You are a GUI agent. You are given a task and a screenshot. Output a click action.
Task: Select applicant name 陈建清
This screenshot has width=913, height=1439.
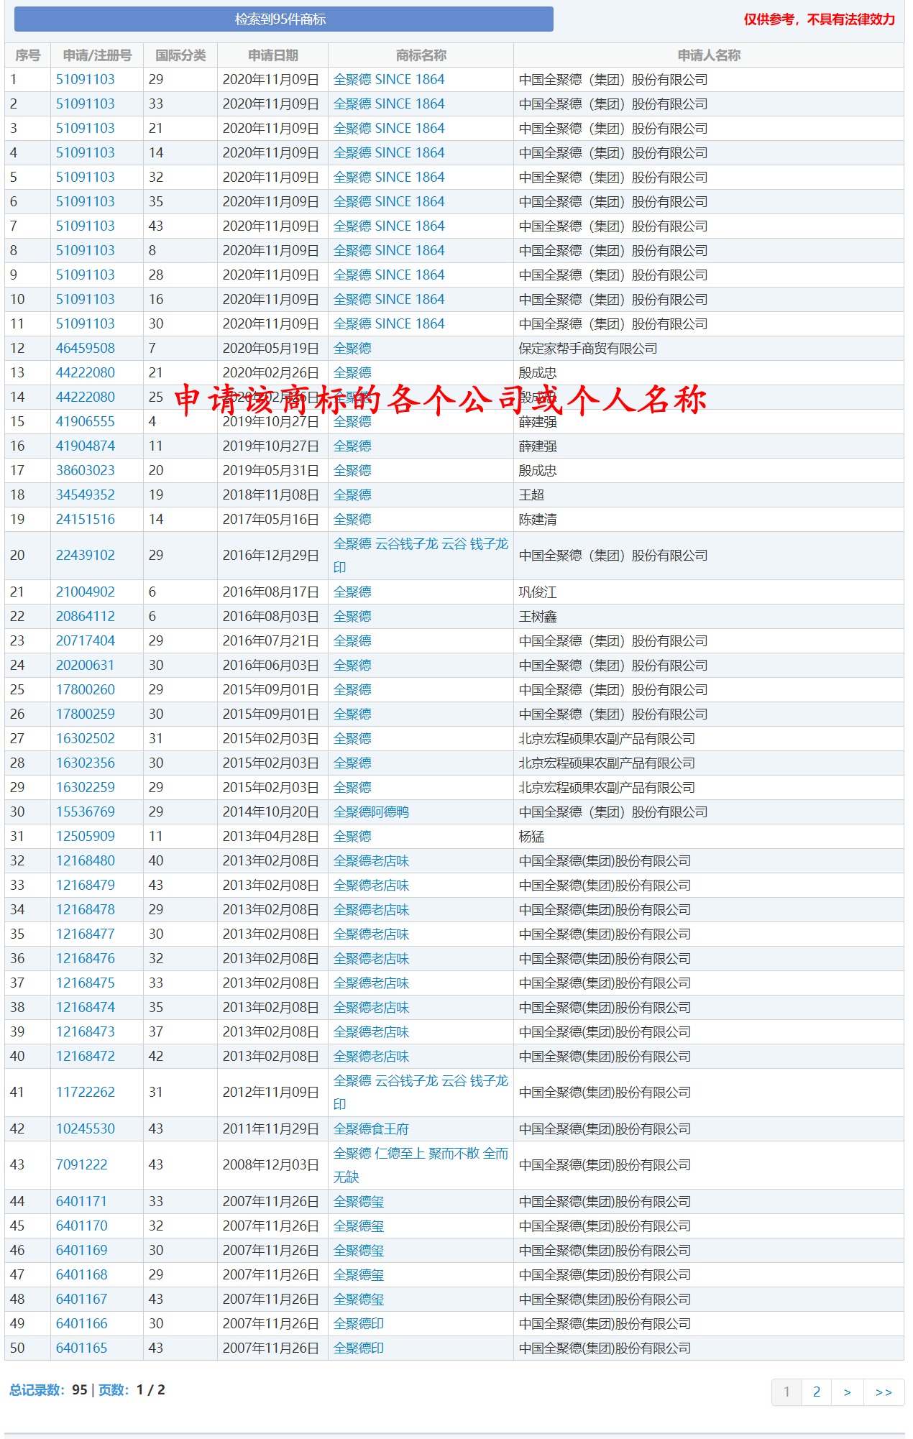click(538, 520)
